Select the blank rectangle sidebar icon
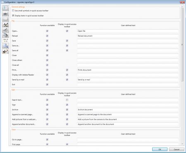The image size is (186, 153). [x=5, y=19]
